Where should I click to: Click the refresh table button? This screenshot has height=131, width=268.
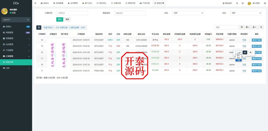pyautogui.click(x=39, y=27)
